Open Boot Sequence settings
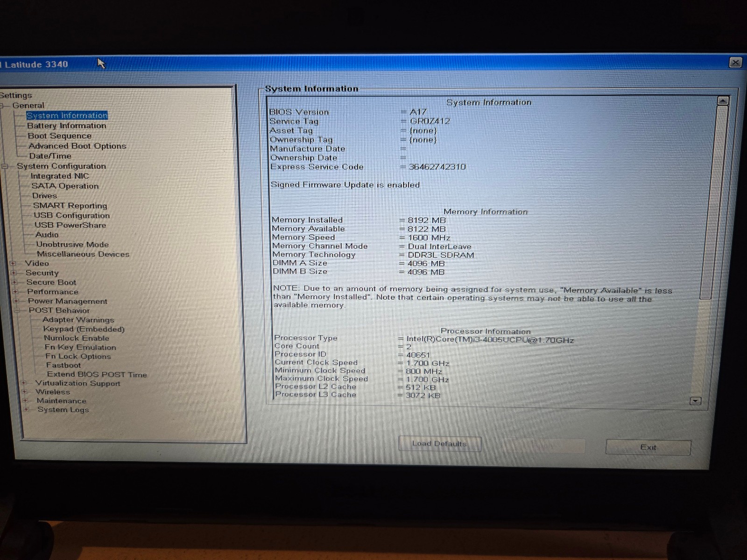The height and width of the screenshot is (560, 747). pos(59,136)
